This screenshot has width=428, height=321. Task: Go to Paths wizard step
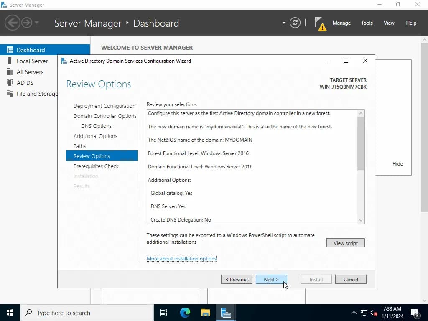point(79,146)
